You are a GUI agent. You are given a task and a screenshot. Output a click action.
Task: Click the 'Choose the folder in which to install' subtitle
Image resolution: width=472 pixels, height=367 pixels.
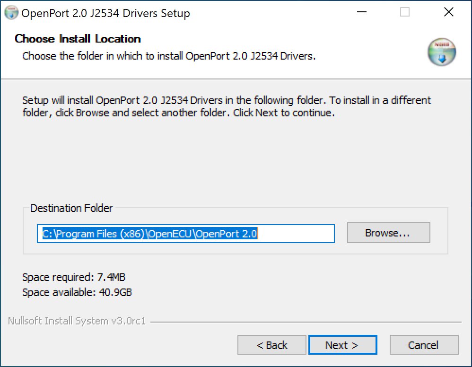click(x=169, y=56)
